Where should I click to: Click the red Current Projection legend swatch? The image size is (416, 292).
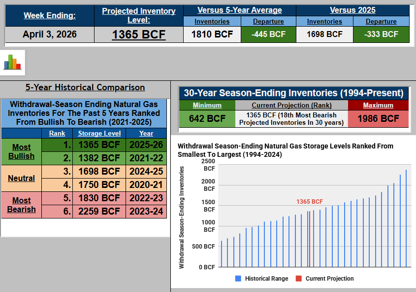pos(299,279)
